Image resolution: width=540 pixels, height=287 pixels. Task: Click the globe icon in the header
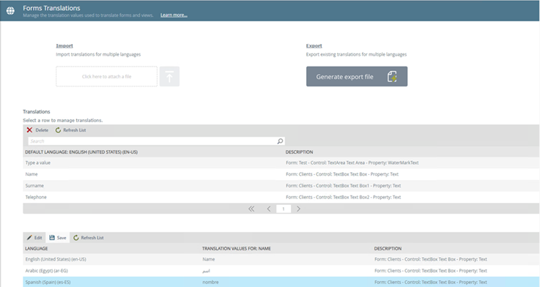[10, 11]
